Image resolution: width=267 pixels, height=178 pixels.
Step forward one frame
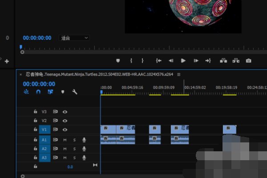(196, 61)
